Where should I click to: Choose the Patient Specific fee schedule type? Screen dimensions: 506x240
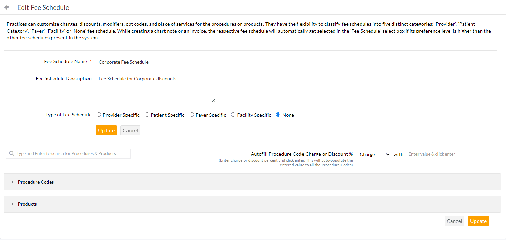pyautogui.click(x=147, y=115)
